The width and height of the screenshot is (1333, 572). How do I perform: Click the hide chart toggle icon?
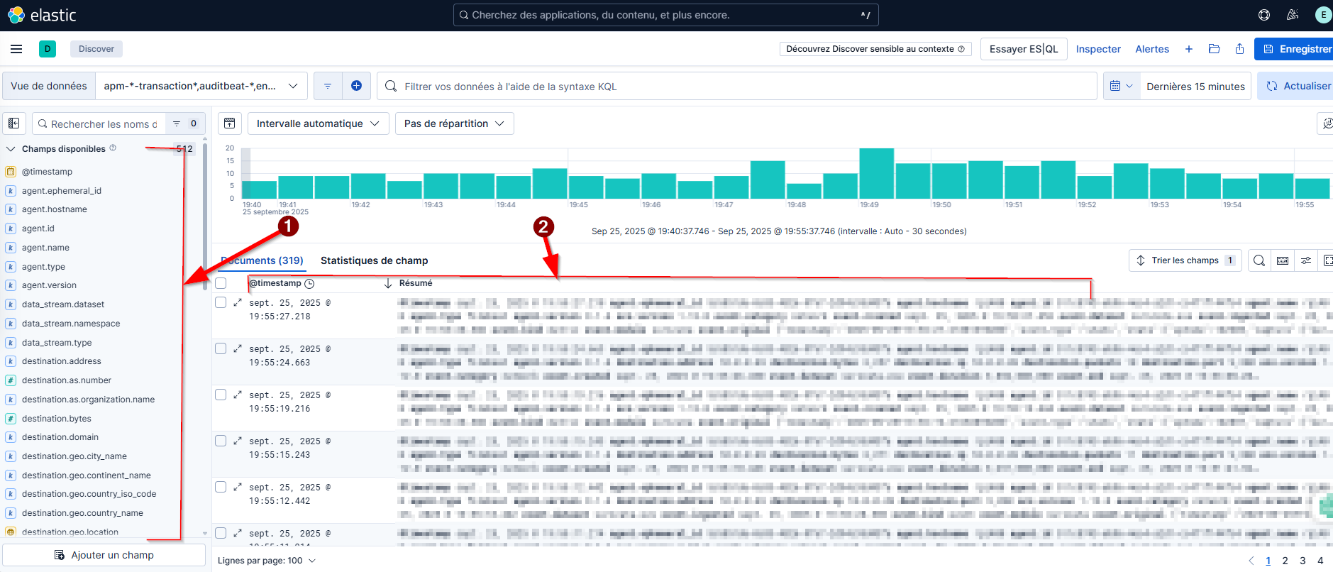tap(230, 123)
